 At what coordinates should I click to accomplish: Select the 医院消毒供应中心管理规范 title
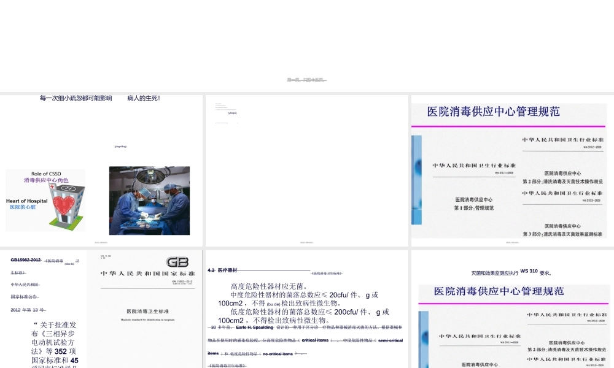click(493, 111)
